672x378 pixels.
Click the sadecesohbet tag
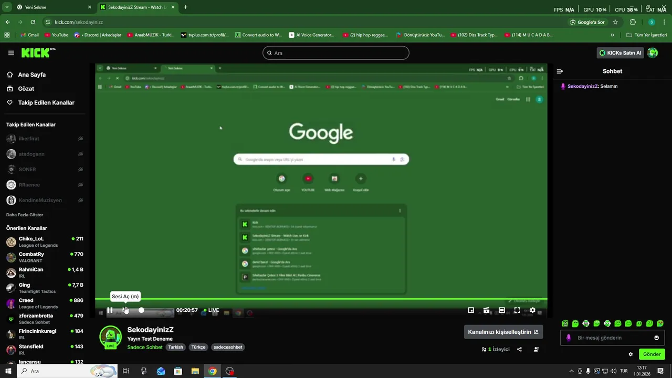pos(227,347)
